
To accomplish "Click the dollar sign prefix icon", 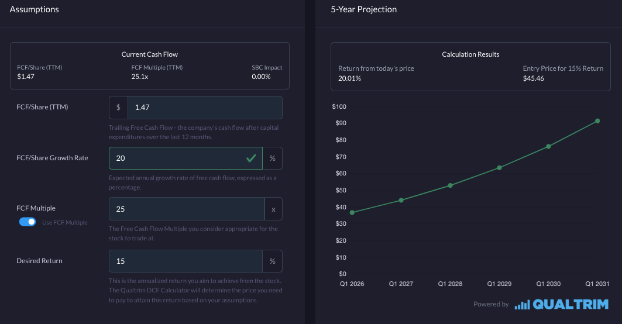I will [118, 108].
